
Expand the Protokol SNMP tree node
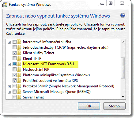(9, 86)
